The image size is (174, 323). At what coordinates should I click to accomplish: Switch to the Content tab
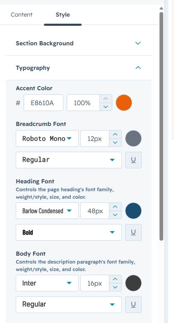click(22, 15)
